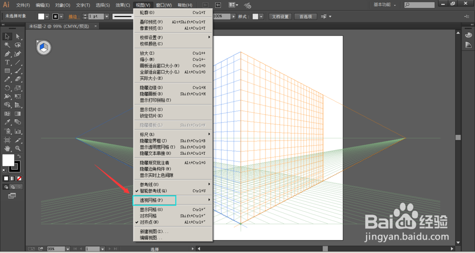The width and height of the screenshot is (475, 253).
Task: Click the perspective plane switching widget cube
Action: click(x=44, y=47)
